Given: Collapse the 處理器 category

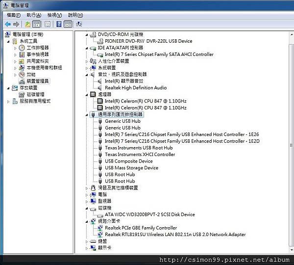Looking at the screenshot, I should coord(87,95).
